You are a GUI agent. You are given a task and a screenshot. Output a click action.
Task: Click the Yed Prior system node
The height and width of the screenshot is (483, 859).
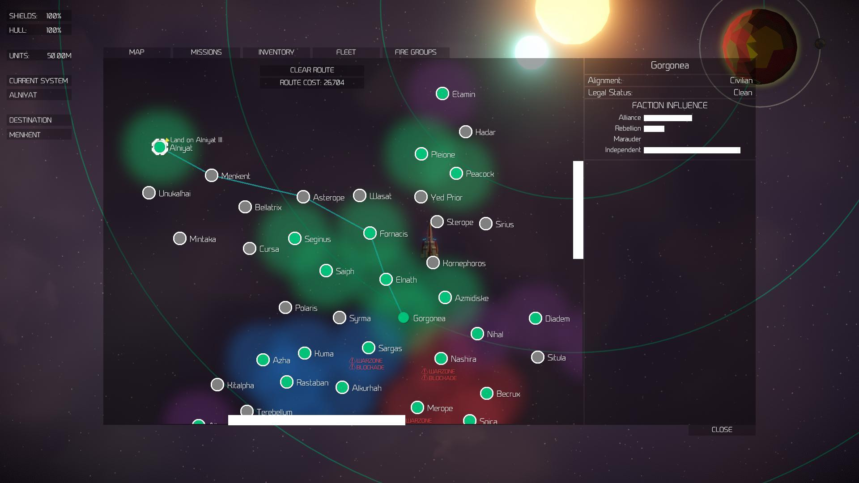(x=421, y=197)
